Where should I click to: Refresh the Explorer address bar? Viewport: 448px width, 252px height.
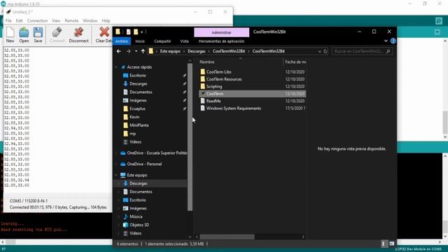[x=325, y=51]
